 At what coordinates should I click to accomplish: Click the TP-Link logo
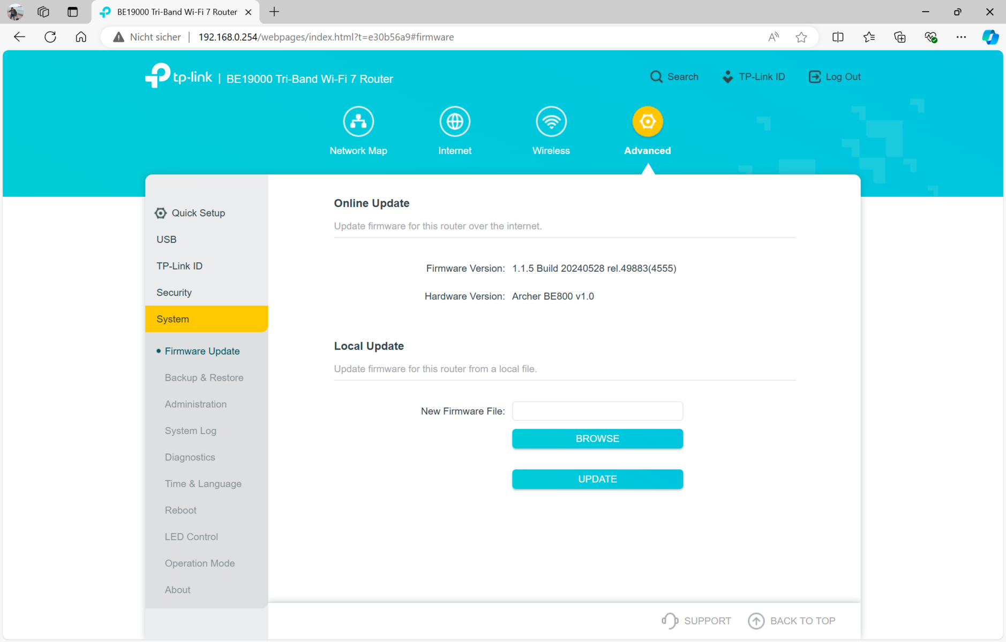tap(178, 76)
